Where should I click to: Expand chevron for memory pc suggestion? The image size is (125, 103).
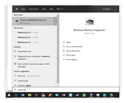point(56,81)
